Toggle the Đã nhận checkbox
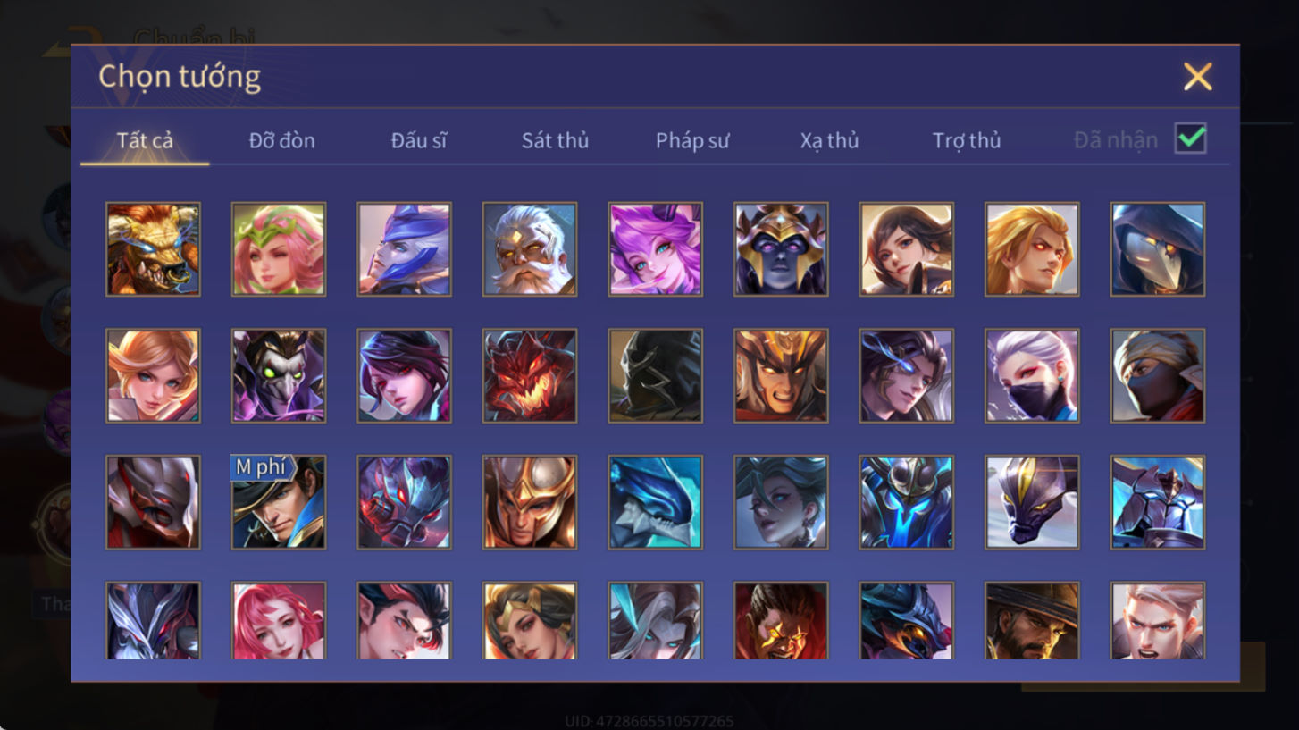 (1190, 138)
